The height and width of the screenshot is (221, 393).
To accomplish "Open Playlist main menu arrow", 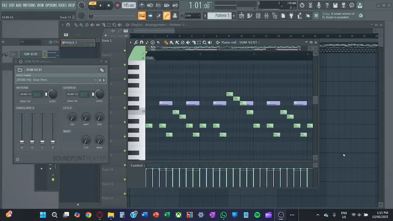I will coord(62,25).
